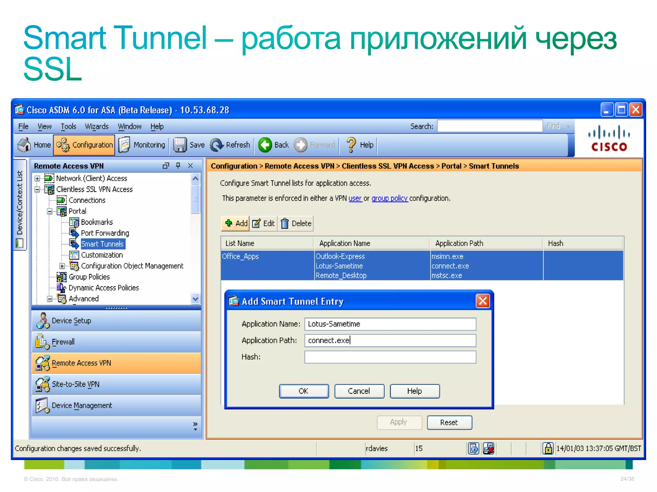Expand Configuration Object Management node
Viewport: 657px width, 492px height.
tap(62, 266)
